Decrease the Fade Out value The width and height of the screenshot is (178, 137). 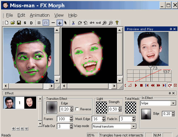point(71,128)
